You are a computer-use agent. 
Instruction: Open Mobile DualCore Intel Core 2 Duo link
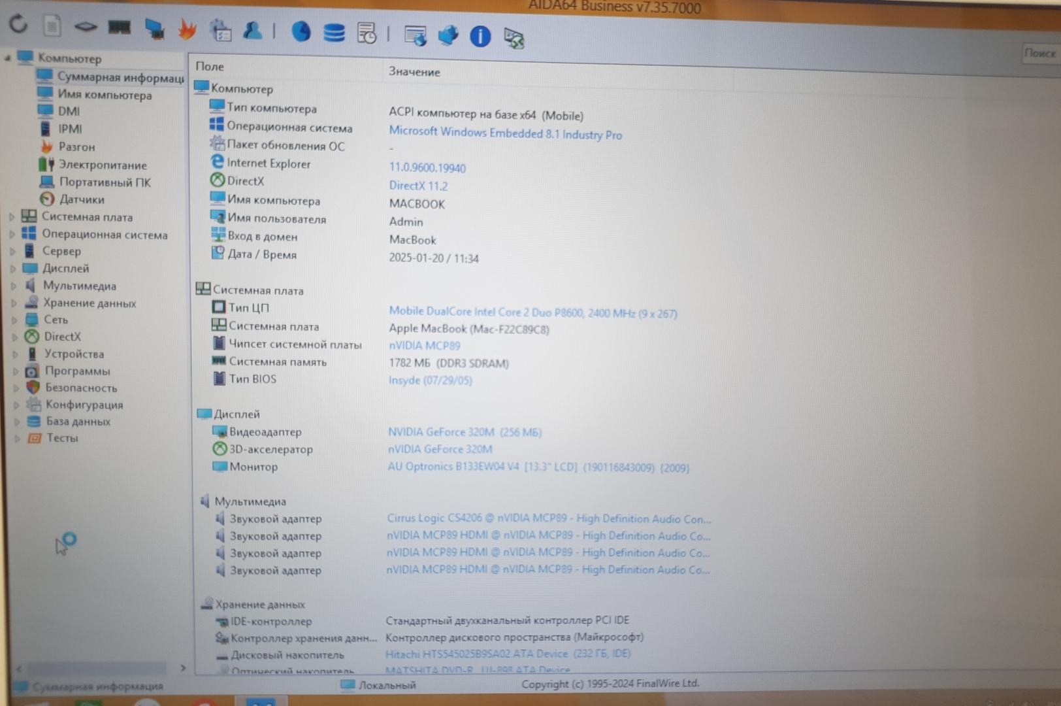532,312
